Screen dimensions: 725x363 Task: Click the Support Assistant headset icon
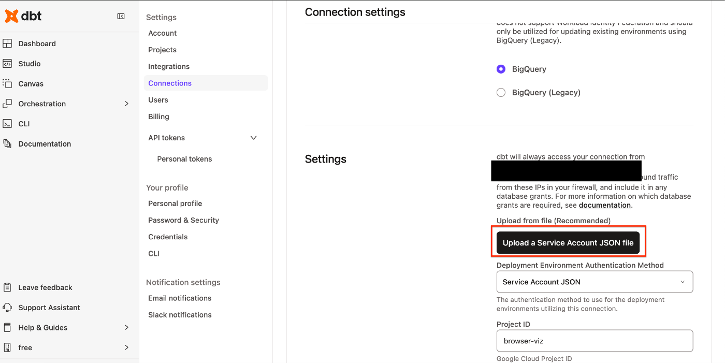tap(7, 308)
